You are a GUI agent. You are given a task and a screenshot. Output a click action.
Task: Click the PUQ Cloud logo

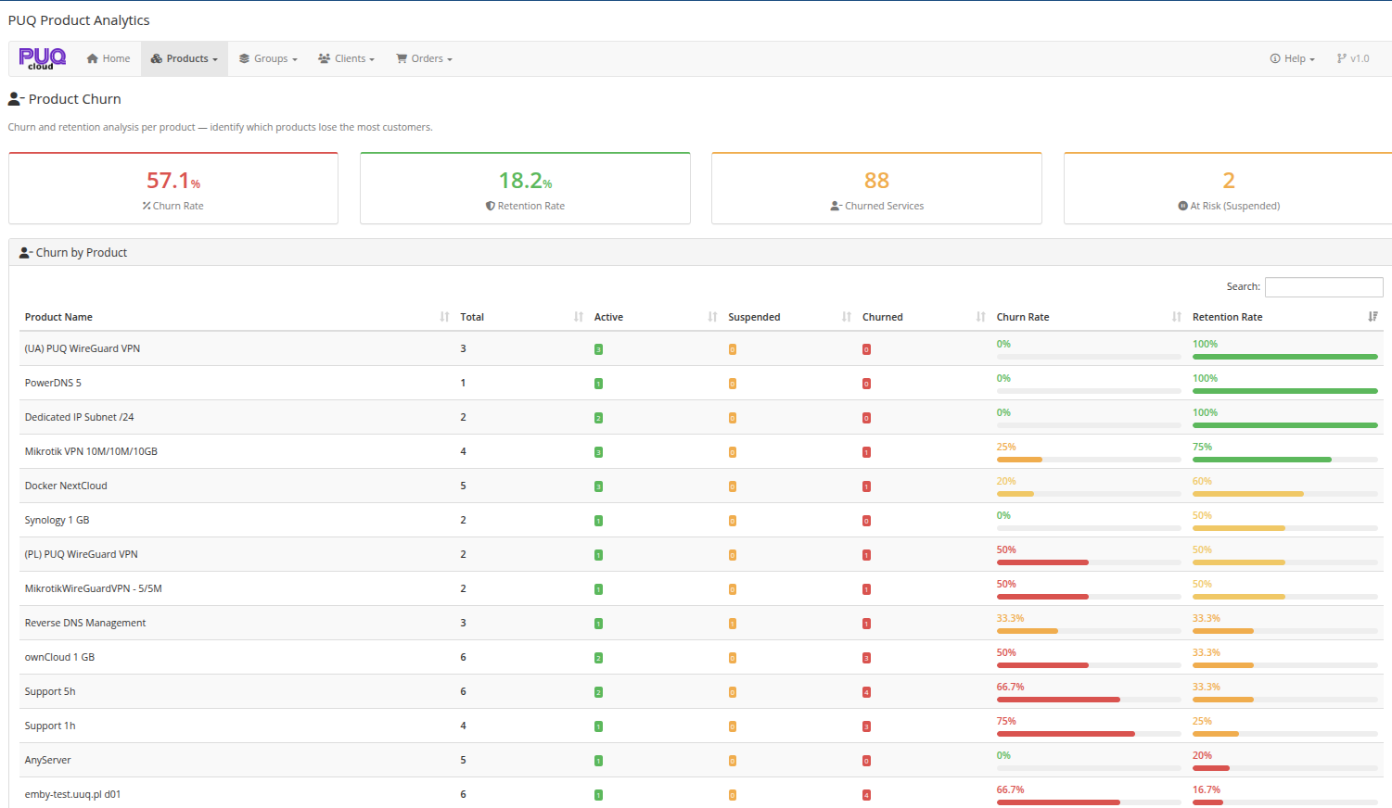pyautogui.click(x=42, y=57)
